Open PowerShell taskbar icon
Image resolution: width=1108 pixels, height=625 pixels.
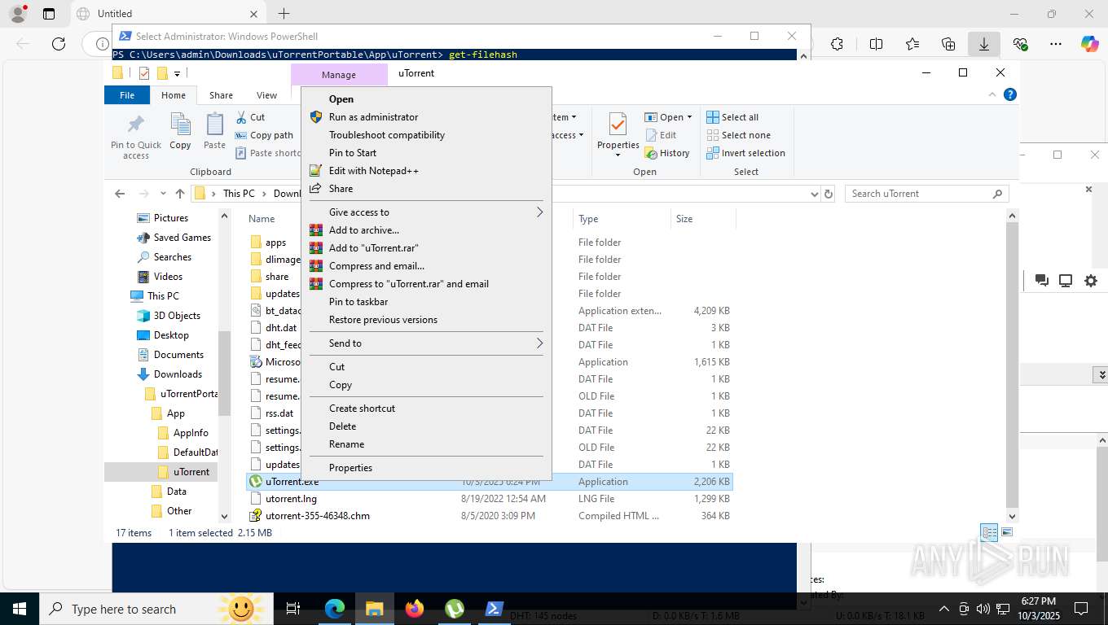(x=495, y=608)
